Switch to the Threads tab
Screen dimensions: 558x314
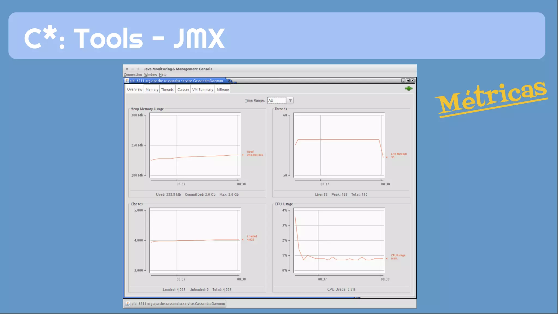click(167, 89)
